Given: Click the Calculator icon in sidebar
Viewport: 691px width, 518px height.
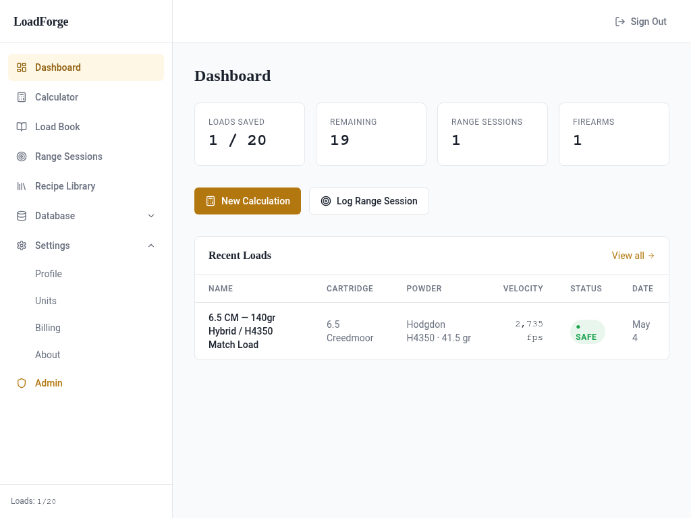Looking at the screenshot, I should coord(22,97).
